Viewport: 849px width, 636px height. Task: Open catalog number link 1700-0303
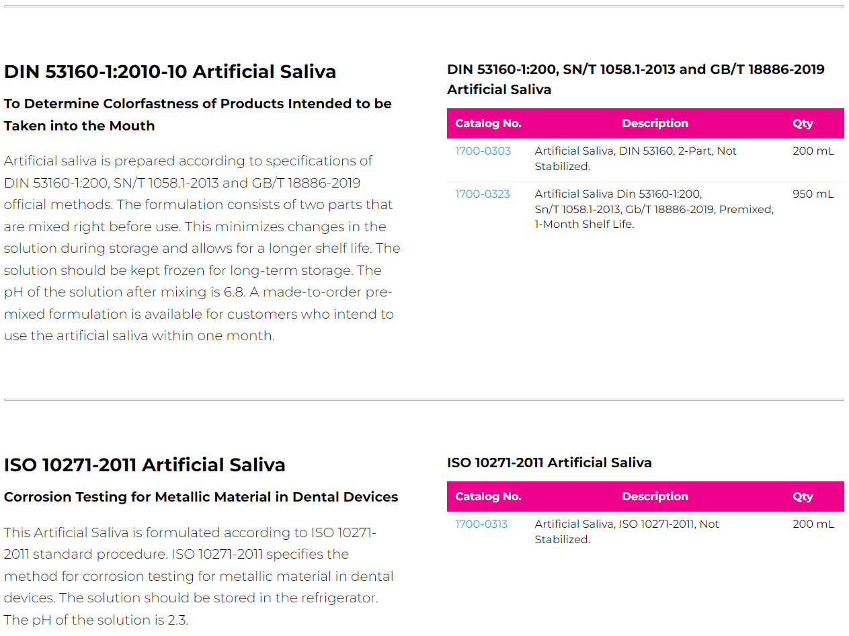click(483, 151)
